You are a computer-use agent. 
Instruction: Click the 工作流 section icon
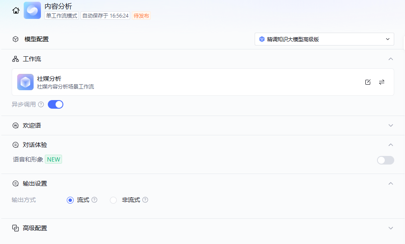[x=16, y=59]
